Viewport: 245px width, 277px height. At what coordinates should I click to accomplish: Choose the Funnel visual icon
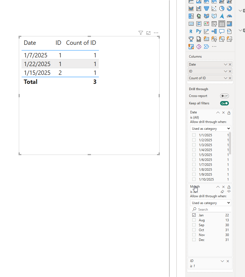coord(206,8)
